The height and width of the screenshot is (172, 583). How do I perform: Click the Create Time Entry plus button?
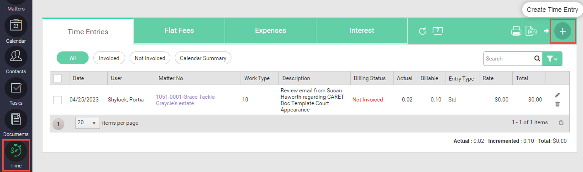(562, 31)
